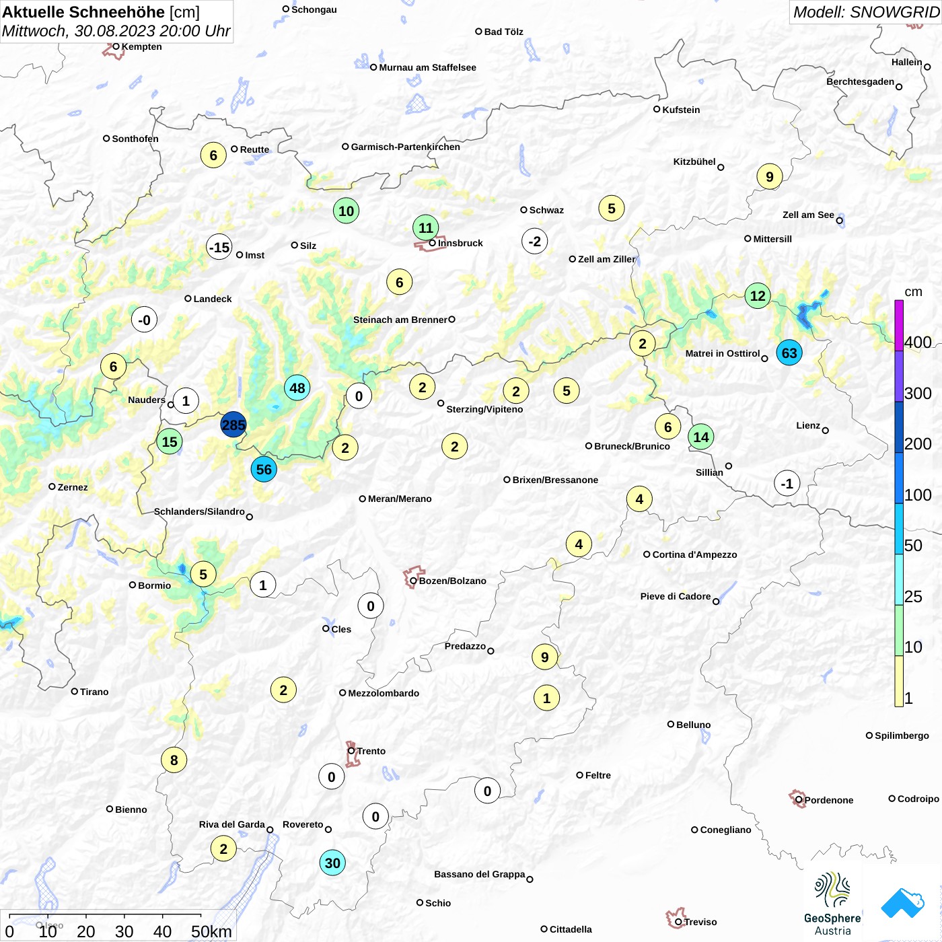Select the dark blue 285 cm station marker
Viewport: 942px width, 942px height.
tap(233, 425)
